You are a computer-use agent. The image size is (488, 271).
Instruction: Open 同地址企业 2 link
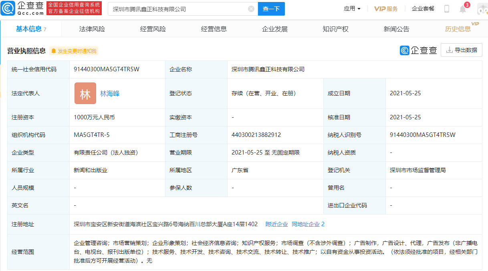308,224
